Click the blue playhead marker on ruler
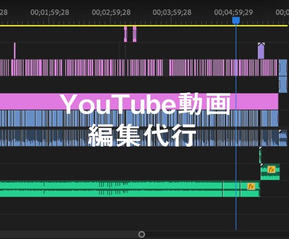 coord(236,21)
